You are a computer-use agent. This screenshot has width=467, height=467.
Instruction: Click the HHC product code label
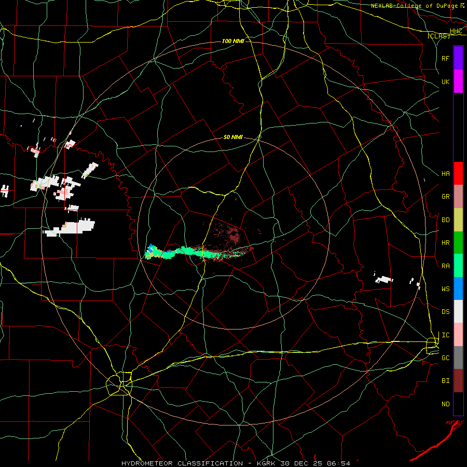(x=456, y=31)
